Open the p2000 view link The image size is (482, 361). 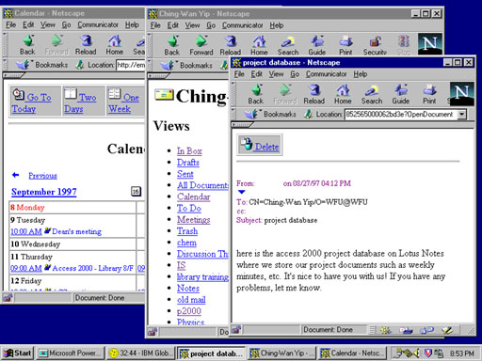[x=189, y=311]
